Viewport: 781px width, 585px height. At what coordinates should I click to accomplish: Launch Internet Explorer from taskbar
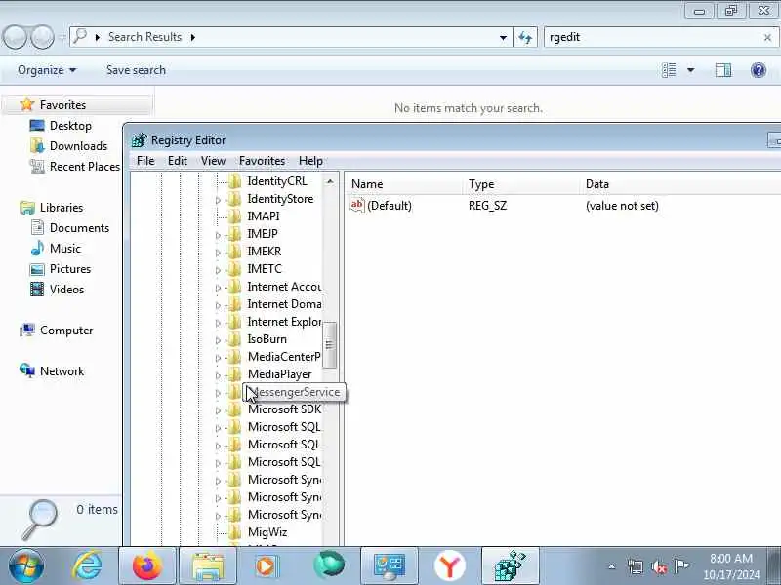pyautogui.click(x=88, y=565)
